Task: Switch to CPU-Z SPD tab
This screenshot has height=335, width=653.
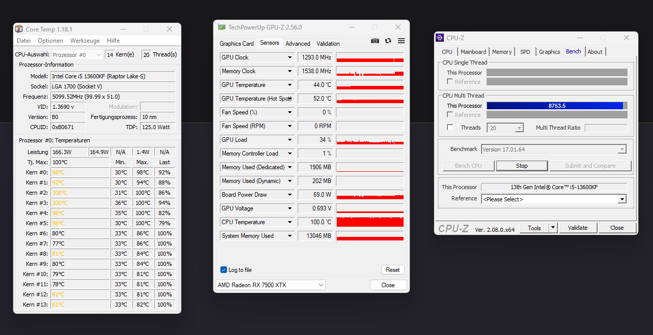Action: pos(525,52)
